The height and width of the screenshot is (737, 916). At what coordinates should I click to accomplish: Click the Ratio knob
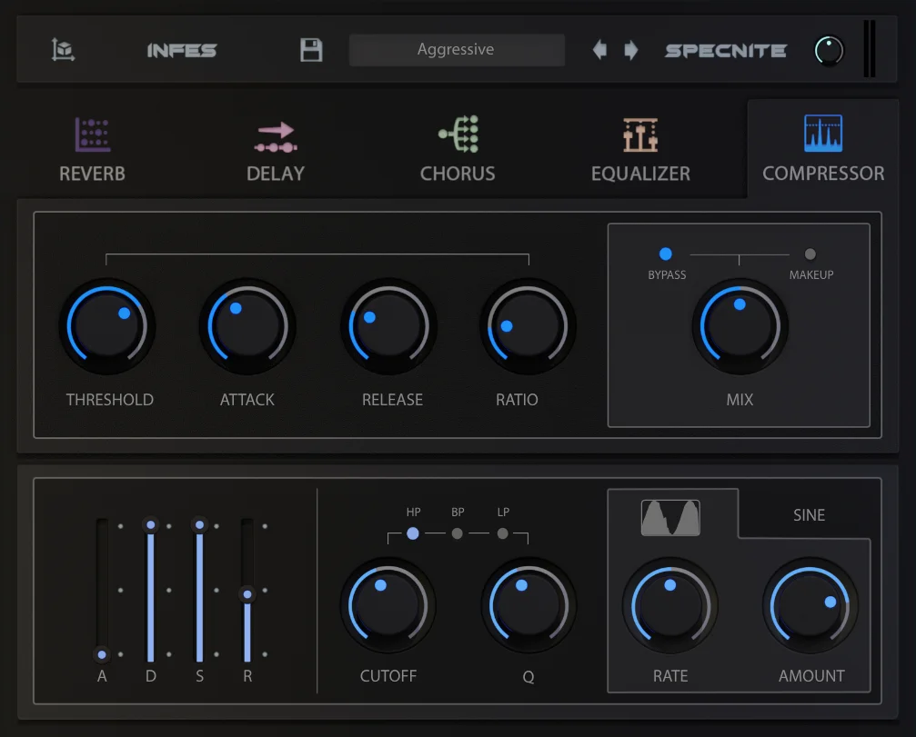[x=528, y=326]
